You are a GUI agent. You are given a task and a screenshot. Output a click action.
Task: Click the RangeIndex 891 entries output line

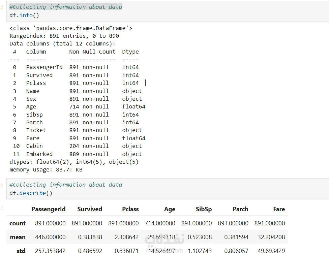point(64,36)
